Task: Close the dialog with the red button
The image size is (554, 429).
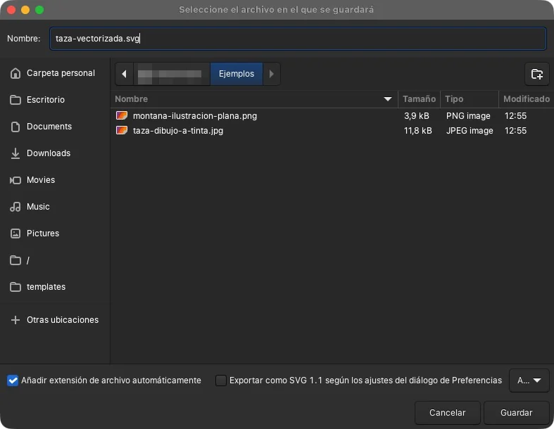Action: point(11,10)
